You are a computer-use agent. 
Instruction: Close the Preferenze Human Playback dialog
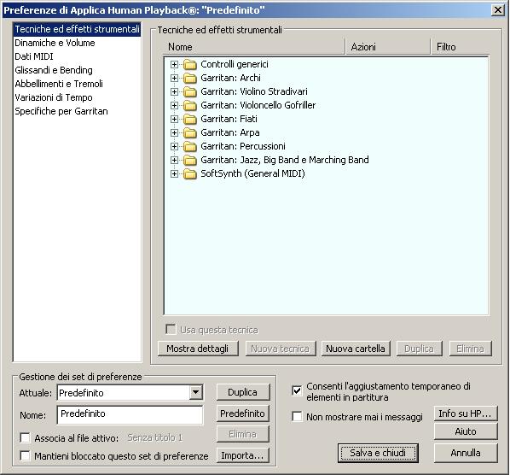tap(498, 10)
